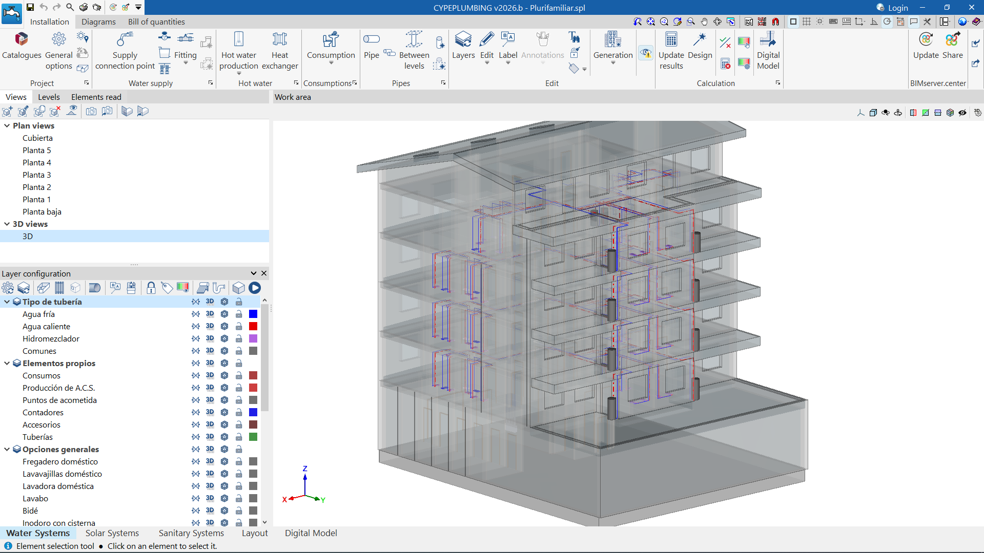This screenshot has width=984, height=553.
Task: Switch to Sanitary Systems tab
Action: [191, 533]
